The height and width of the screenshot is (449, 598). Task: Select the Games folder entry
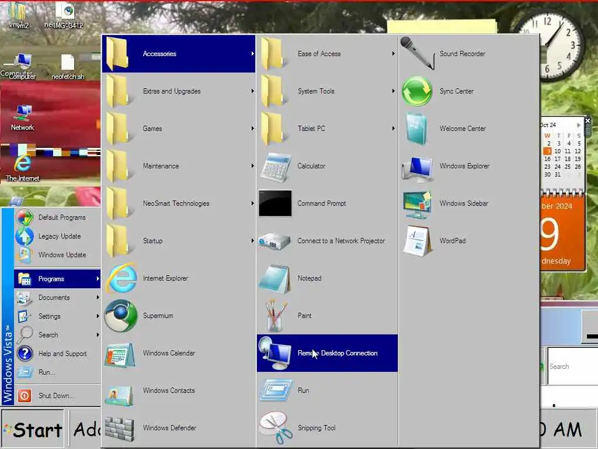[179, 129]
